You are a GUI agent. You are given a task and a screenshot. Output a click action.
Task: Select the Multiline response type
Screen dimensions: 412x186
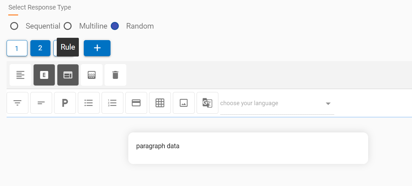pyautogui.click(x=68, y=26)
